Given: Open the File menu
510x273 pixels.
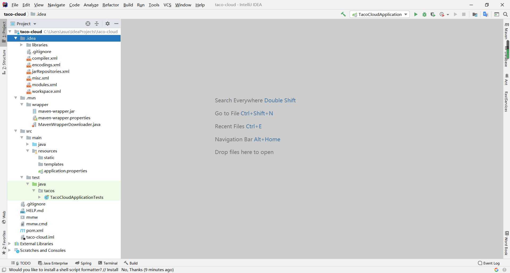Looking at the screenshot, I should [15, 5].
